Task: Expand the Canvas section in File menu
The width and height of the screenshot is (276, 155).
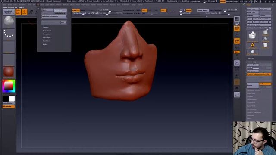Action: click(46, 27)
